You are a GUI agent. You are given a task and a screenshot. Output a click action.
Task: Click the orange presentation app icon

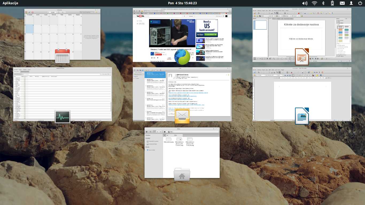(x=302, y=57)
